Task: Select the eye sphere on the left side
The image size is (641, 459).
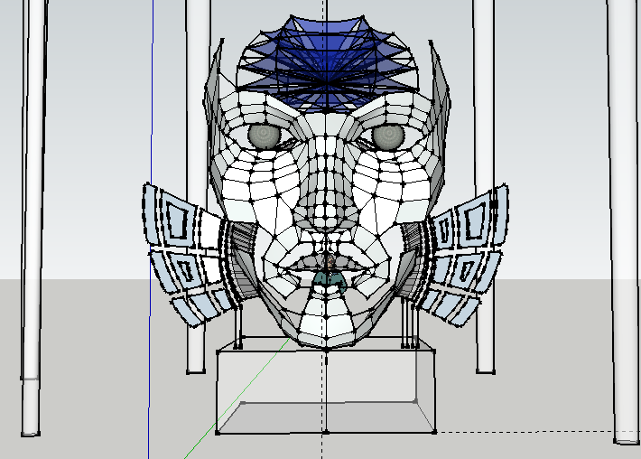Action: pyautogui.click(x=264, y=136)
